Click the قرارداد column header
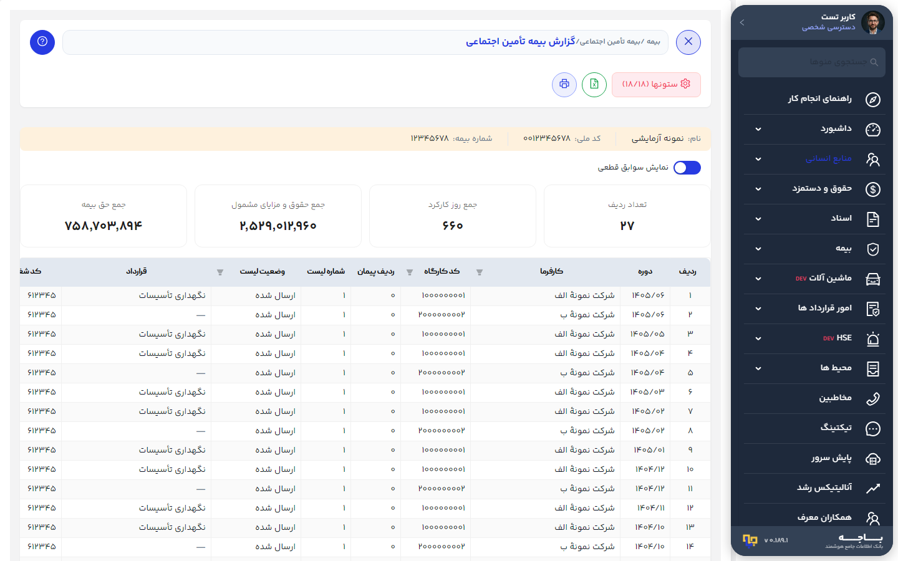The height and width of the screenshot is (561, 898). pos(137,272)
